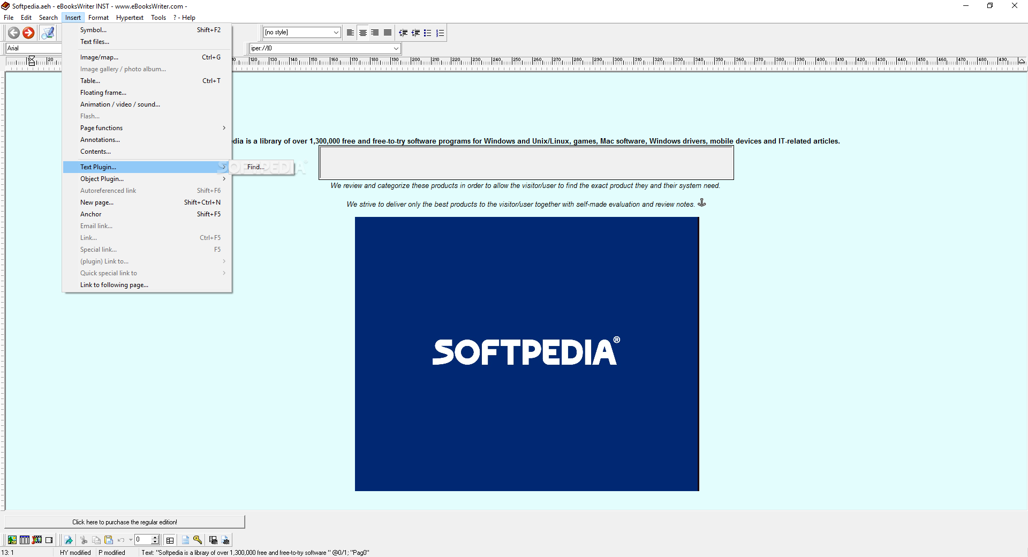Click the paste clipboard icon
This screenshot has width=1028, height=557.
click(109, 540)
